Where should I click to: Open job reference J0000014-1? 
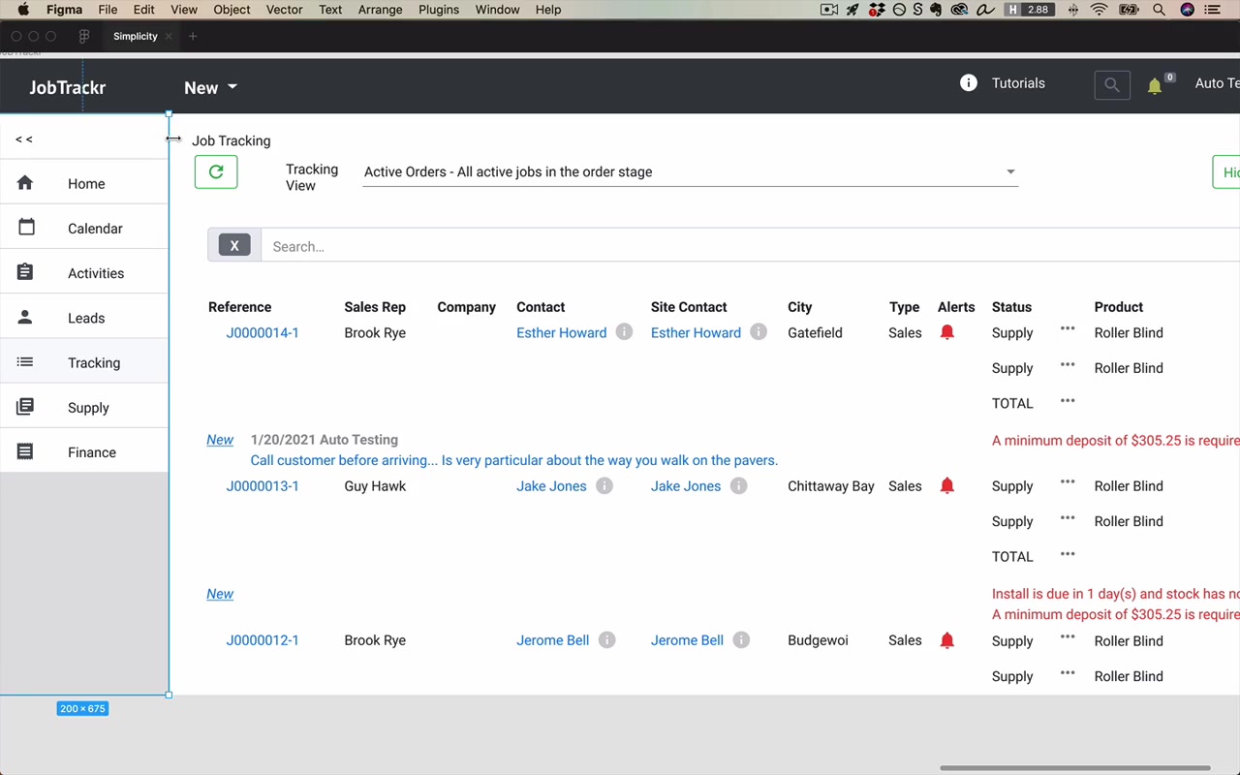(263, 332)
